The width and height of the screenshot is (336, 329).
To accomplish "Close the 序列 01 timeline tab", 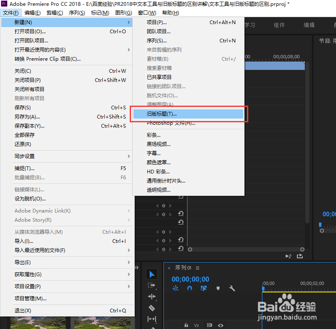I will [x=169, y=268].
